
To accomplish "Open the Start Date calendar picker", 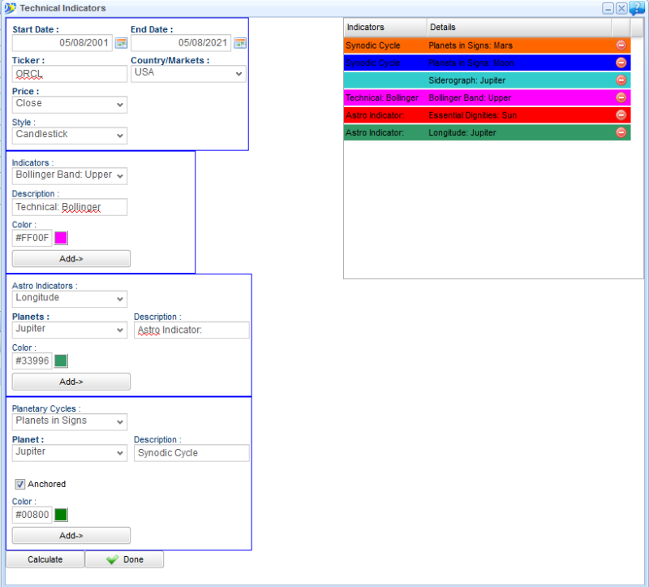I will 121,43.
